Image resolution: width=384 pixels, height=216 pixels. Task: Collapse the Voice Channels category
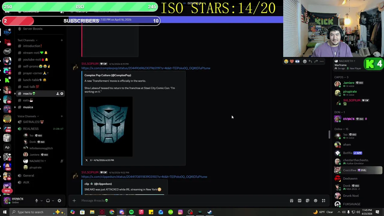[x=28, y=116]
